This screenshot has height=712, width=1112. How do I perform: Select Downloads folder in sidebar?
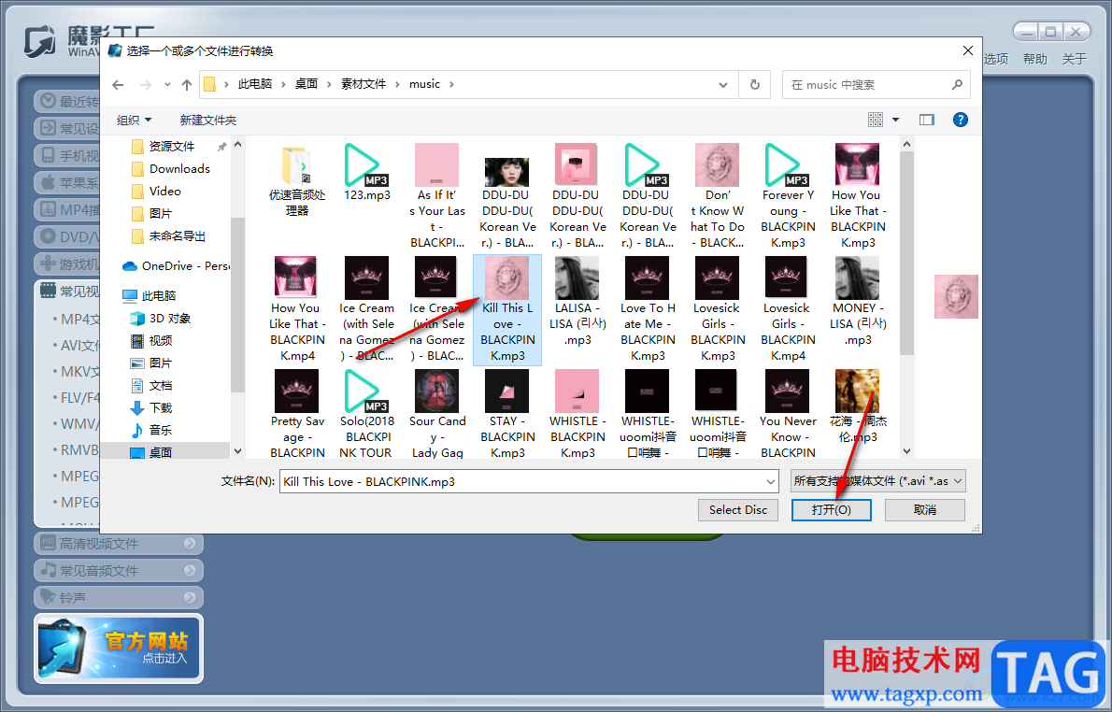point(179,169)
